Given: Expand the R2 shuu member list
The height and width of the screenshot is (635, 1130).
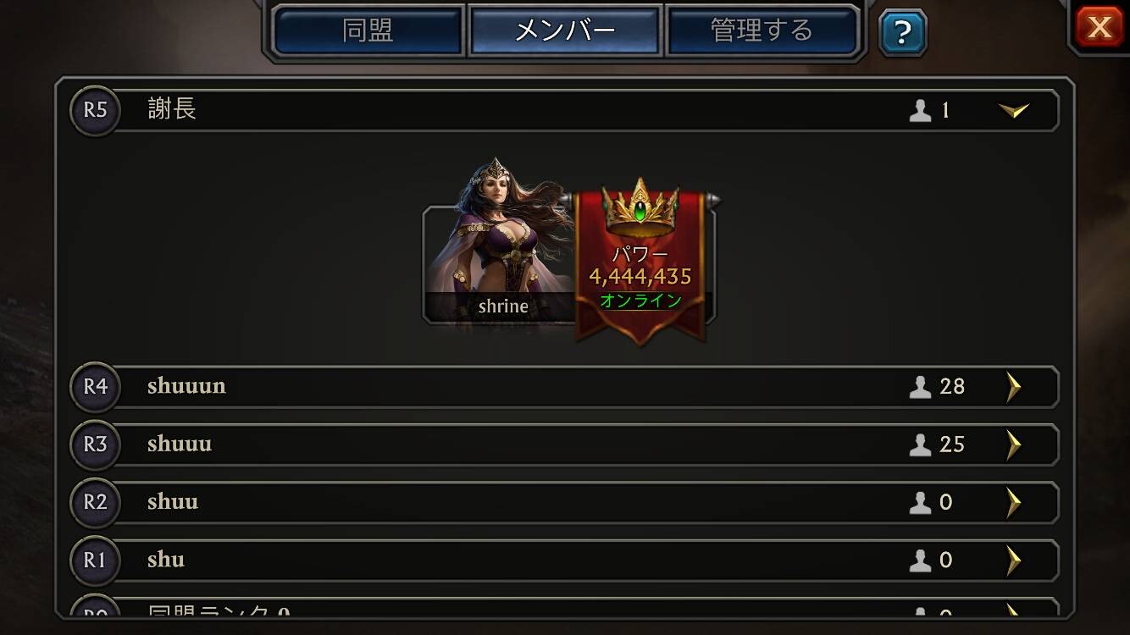Looking at the screenshot, I should (1013, 502).
